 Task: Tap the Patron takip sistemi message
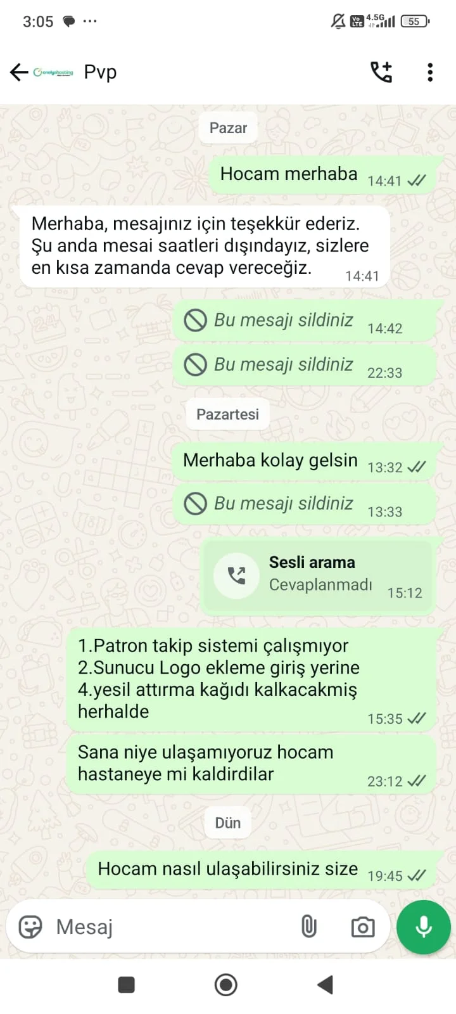(x=251, y=679)
